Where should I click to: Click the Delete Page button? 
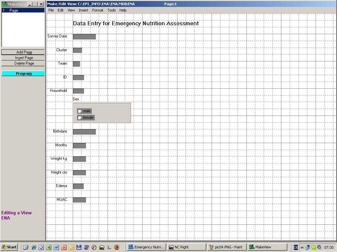[23, 63]
